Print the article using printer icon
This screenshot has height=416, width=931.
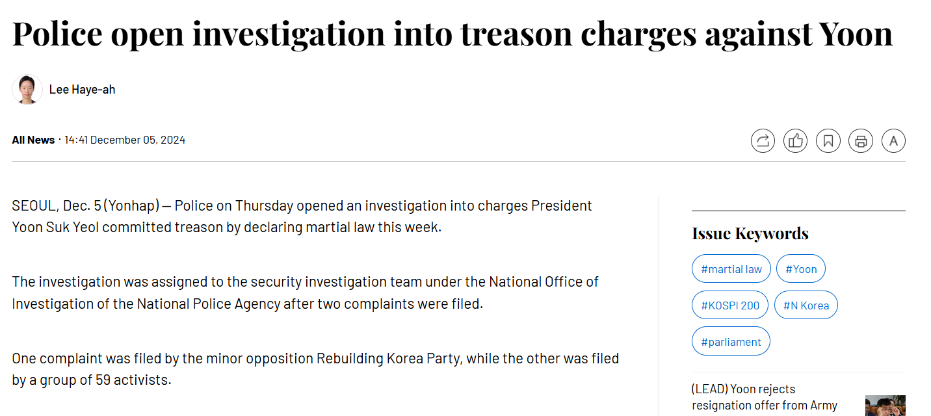coord(861,140)
